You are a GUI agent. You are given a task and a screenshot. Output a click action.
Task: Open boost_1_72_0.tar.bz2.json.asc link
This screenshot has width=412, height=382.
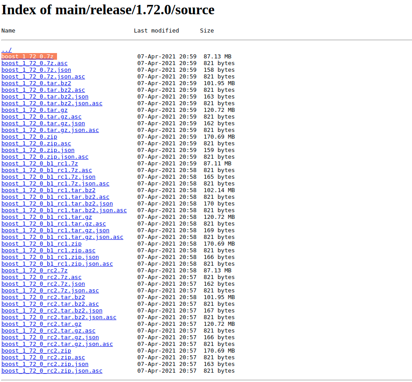(x=52, y=103)
